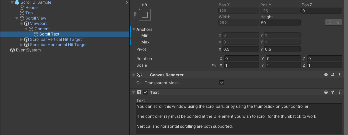Collapse the Anchors foldout
This screenshot has width=348, height=135.
(x=134, y=30)
